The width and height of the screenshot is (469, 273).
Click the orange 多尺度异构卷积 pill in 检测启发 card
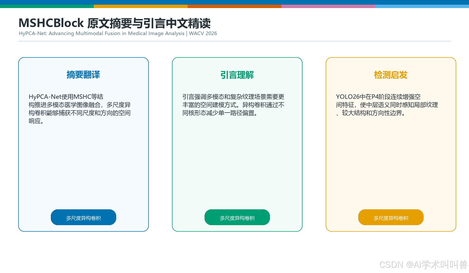(391, 217)
